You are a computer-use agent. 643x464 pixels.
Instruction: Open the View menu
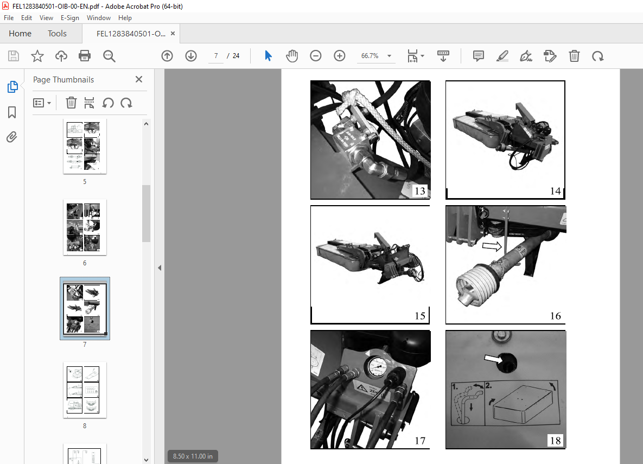[46, 18]
